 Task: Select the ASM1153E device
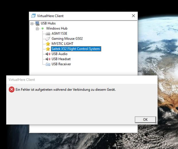pos(59,34)
